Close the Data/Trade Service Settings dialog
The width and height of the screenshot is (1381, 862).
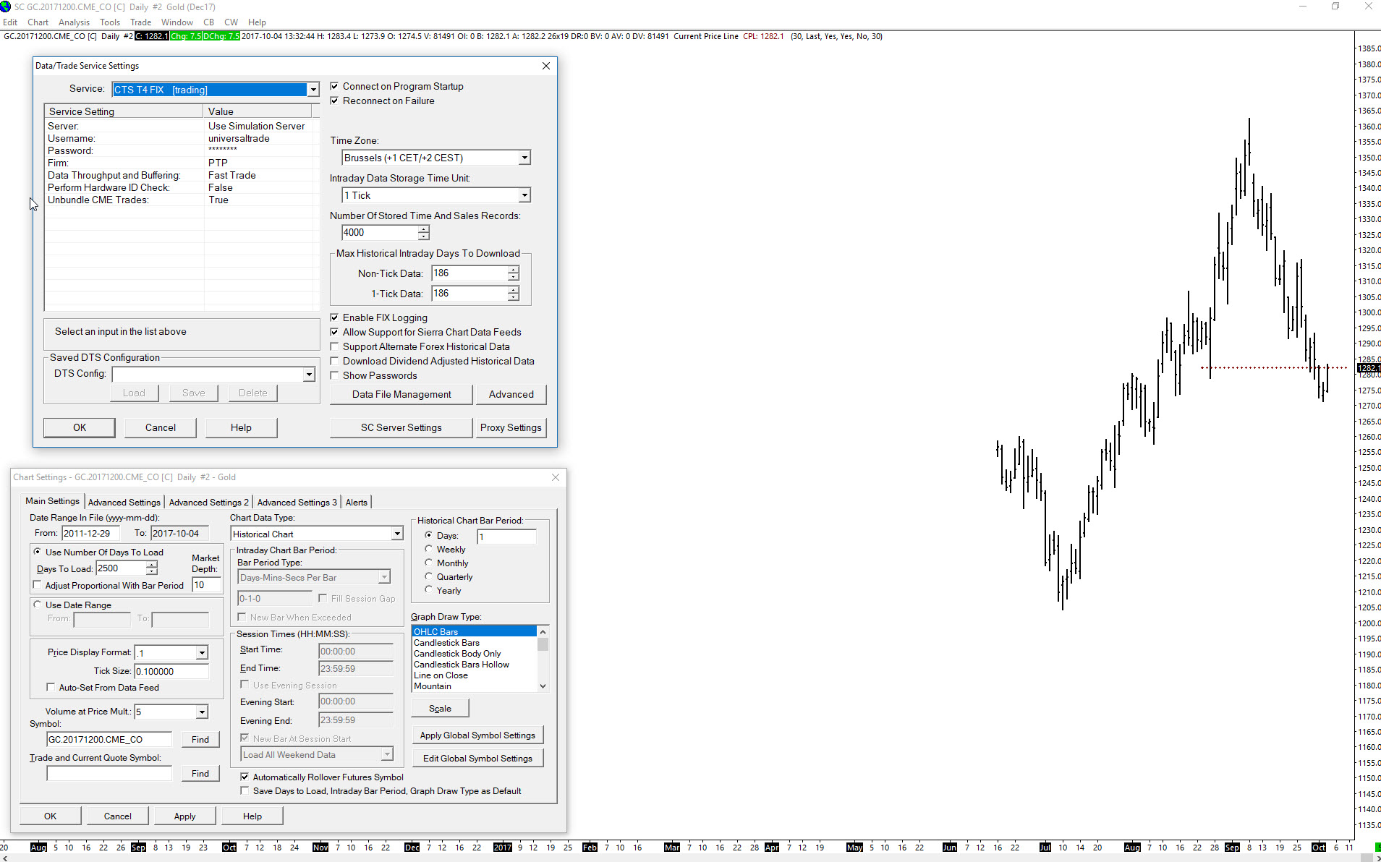[546, 66]
